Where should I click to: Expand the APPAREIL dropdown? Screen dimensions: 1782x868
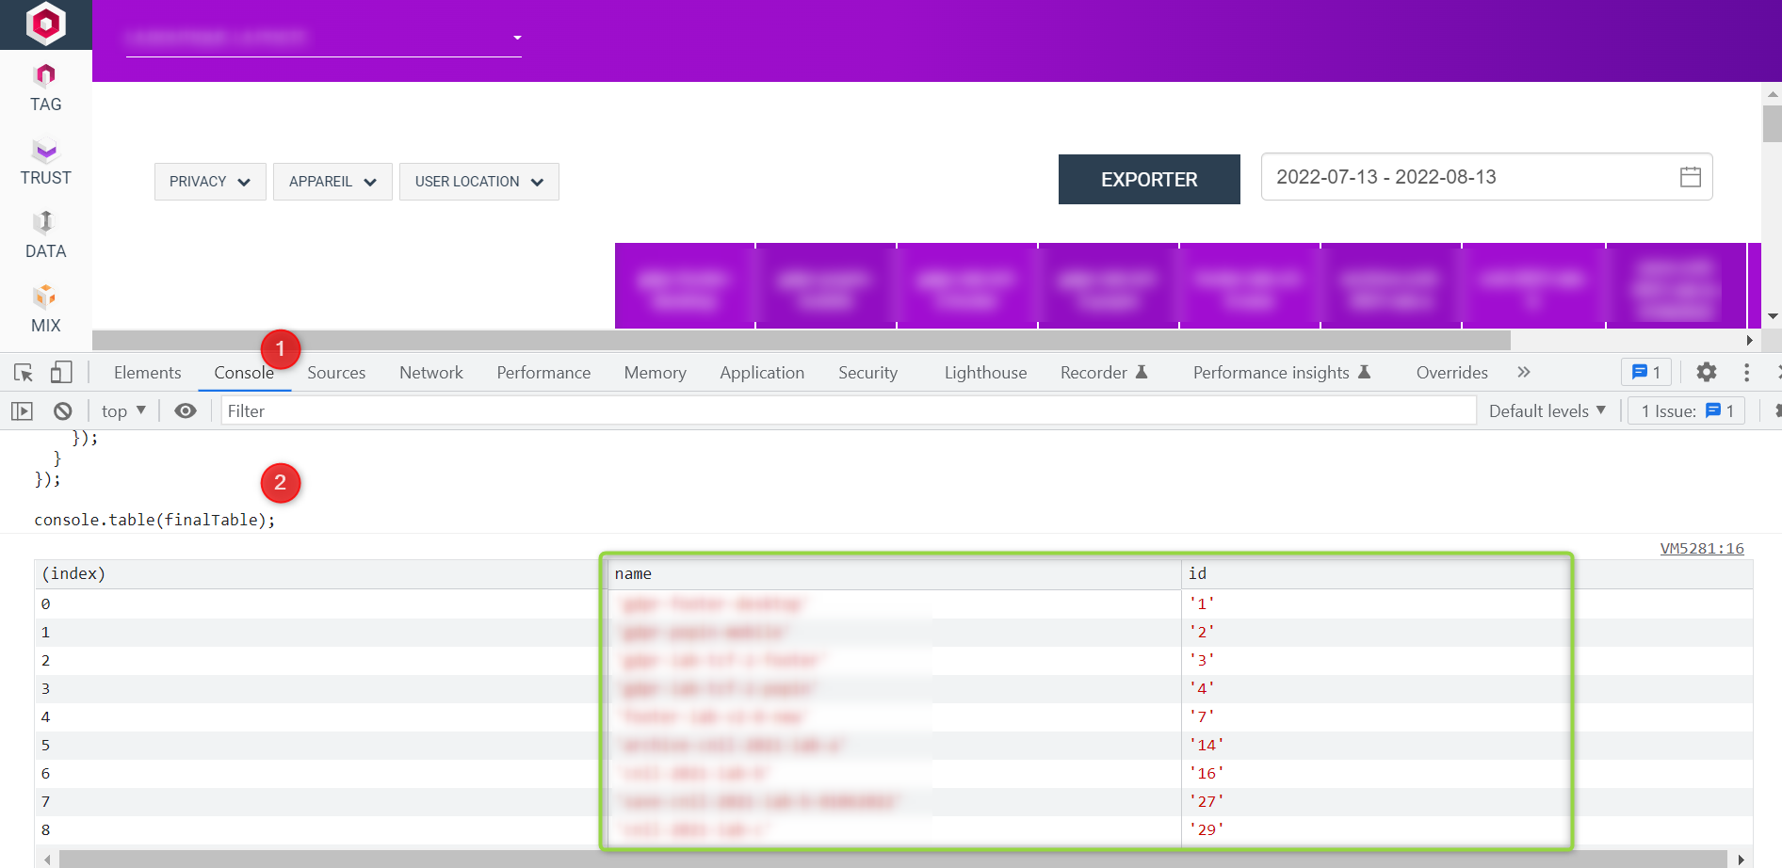point(332,181)
